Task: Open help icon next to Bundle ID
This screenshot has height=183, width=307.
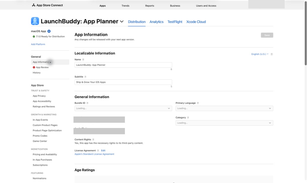Action: point(87,103)
